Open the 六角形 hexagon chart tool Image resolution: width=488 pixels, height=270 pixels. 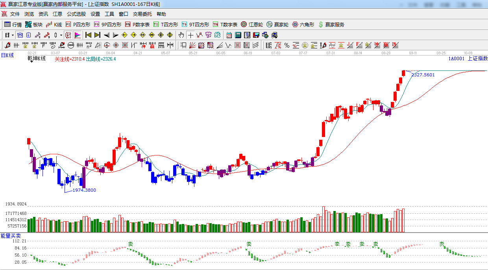pyautogui.click(x=303, y=24)
